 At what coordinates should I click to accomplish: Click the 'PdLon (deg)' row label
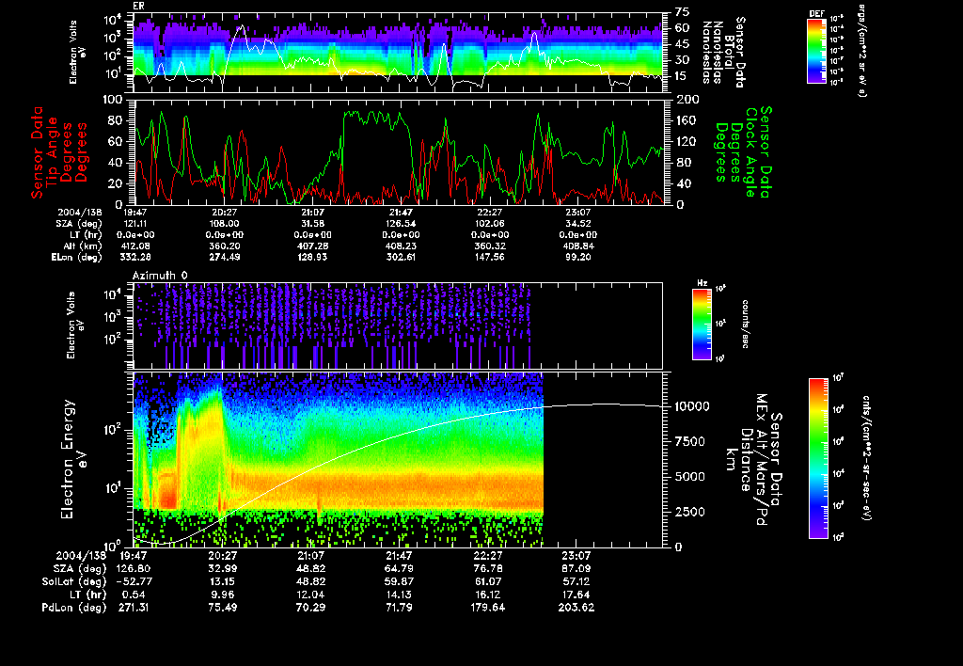73,608
